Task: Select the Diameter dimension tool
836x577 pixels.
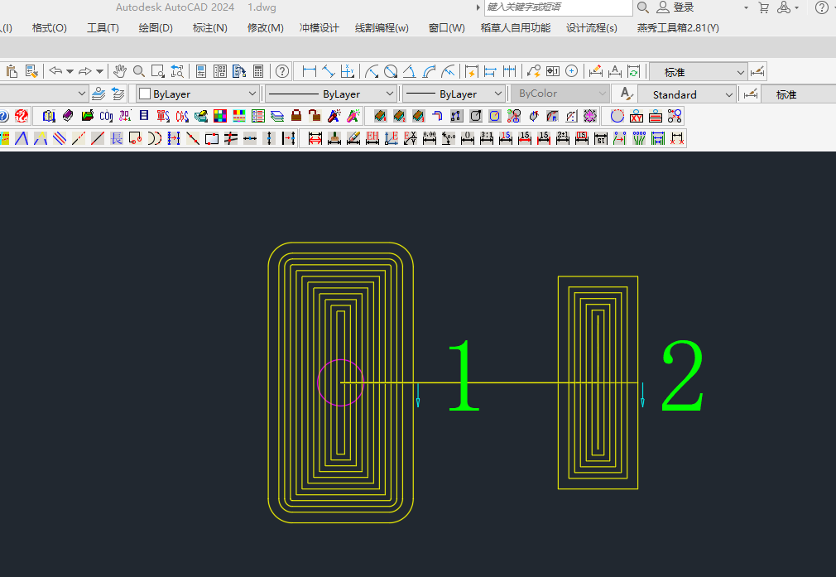Action: (x=391, y=71)
